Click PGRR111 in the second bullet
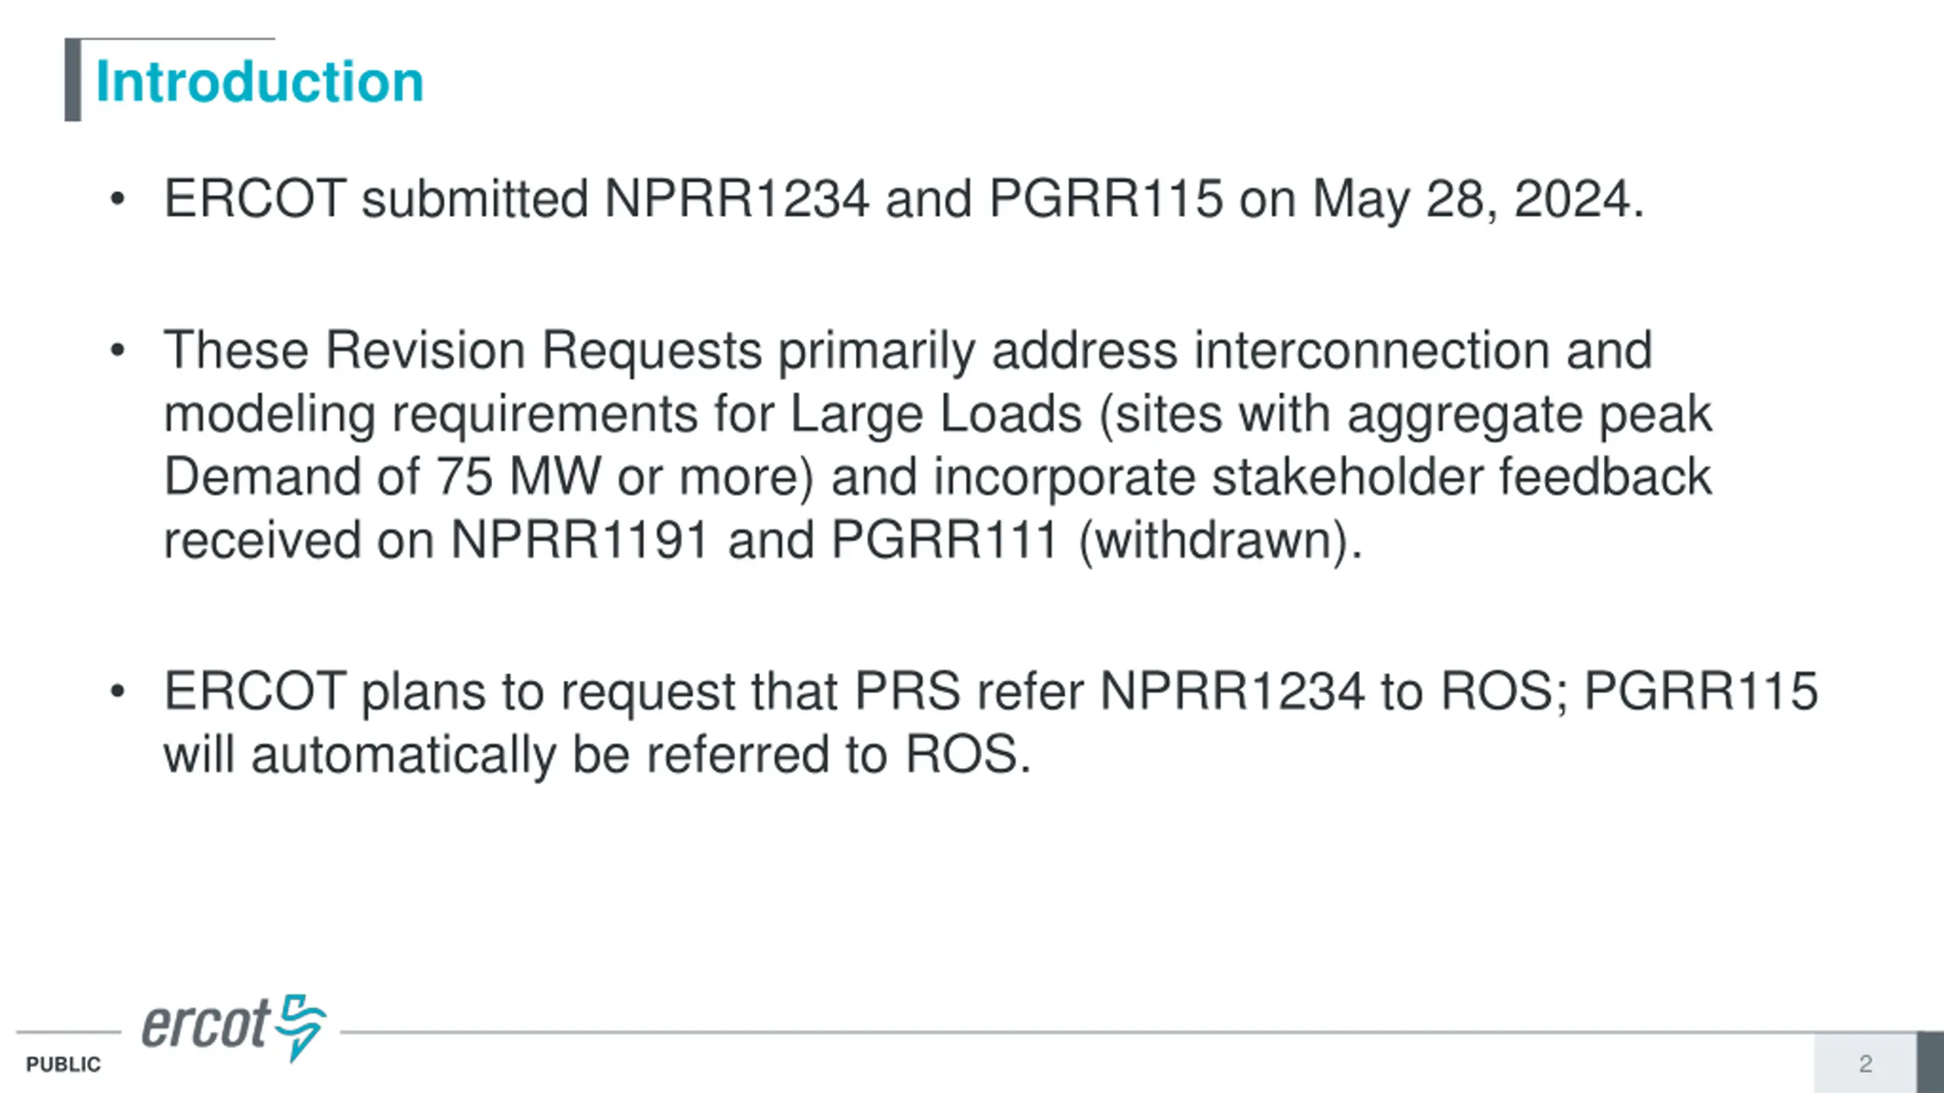 click(x=945, y=540)
